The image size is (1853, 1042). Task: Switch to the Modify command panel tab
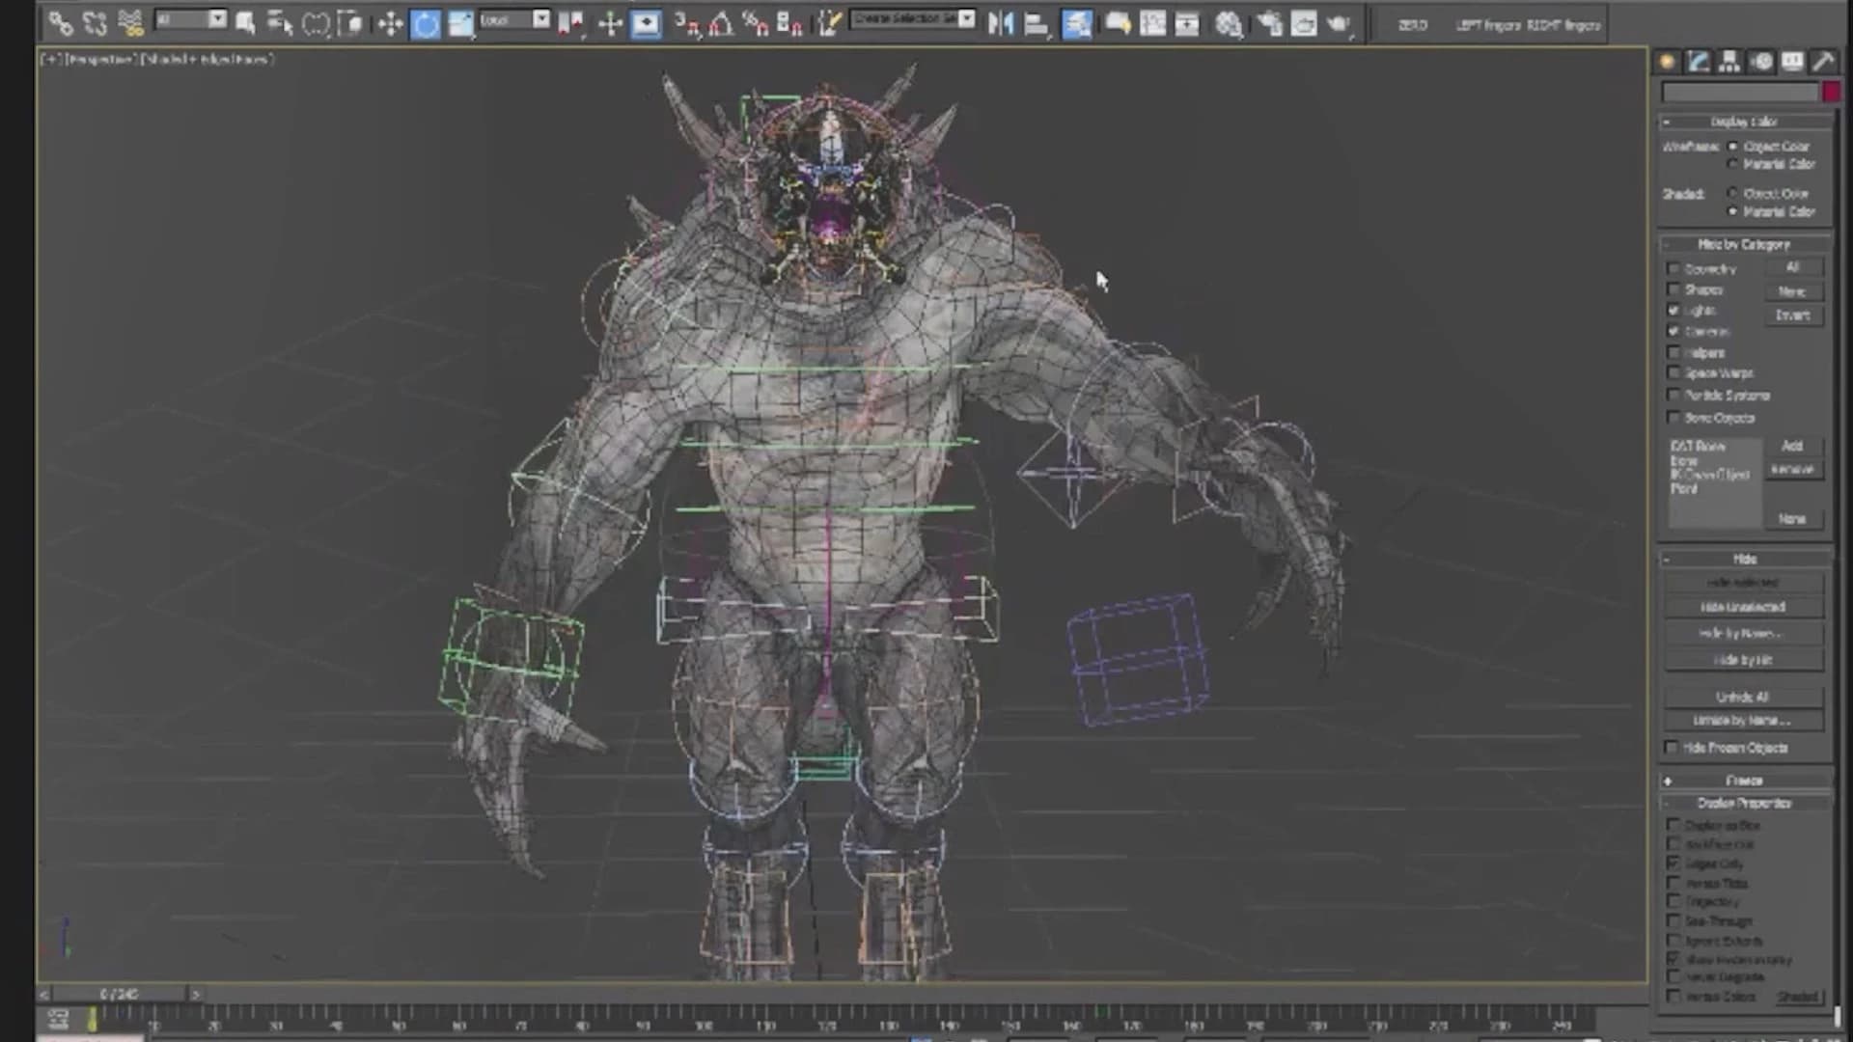click(x=1699, y=62)
